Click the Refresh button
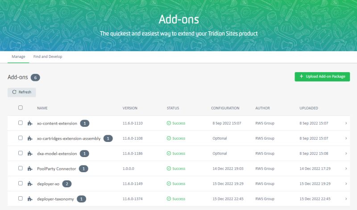This screenshot has height=210, width=357. click(21, 92)
